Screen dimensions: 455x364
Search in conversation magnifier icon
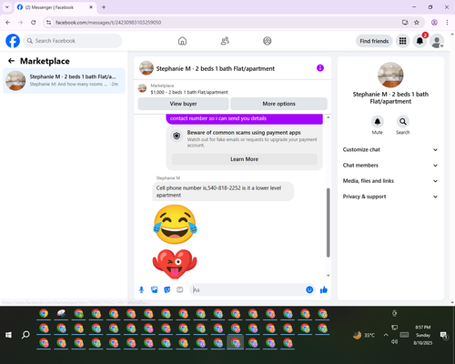coord(403,122)
